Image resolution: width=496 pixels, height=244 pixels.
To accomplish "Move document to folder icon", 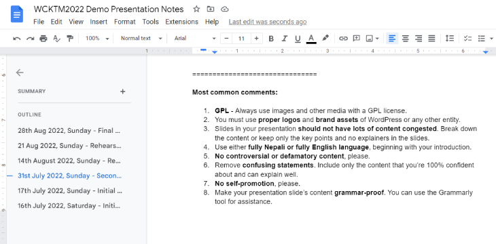I will point(211,9).
